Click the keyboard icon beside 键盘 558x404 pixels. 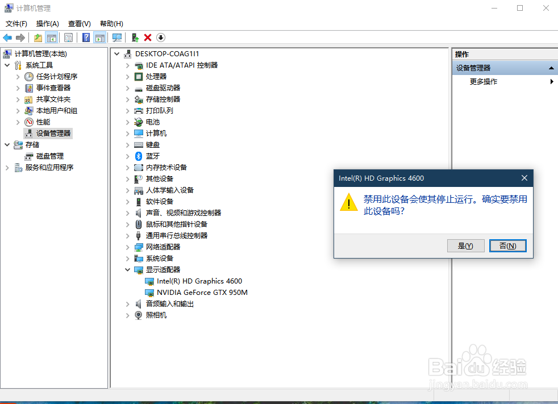click(x=139, y=145)
